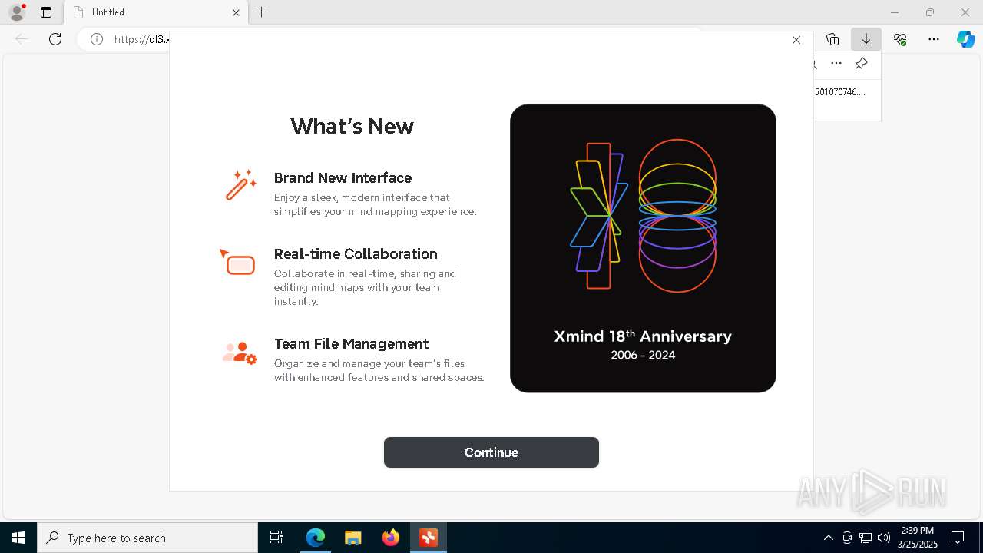Open the Windows Start menu

coord(18,538)
